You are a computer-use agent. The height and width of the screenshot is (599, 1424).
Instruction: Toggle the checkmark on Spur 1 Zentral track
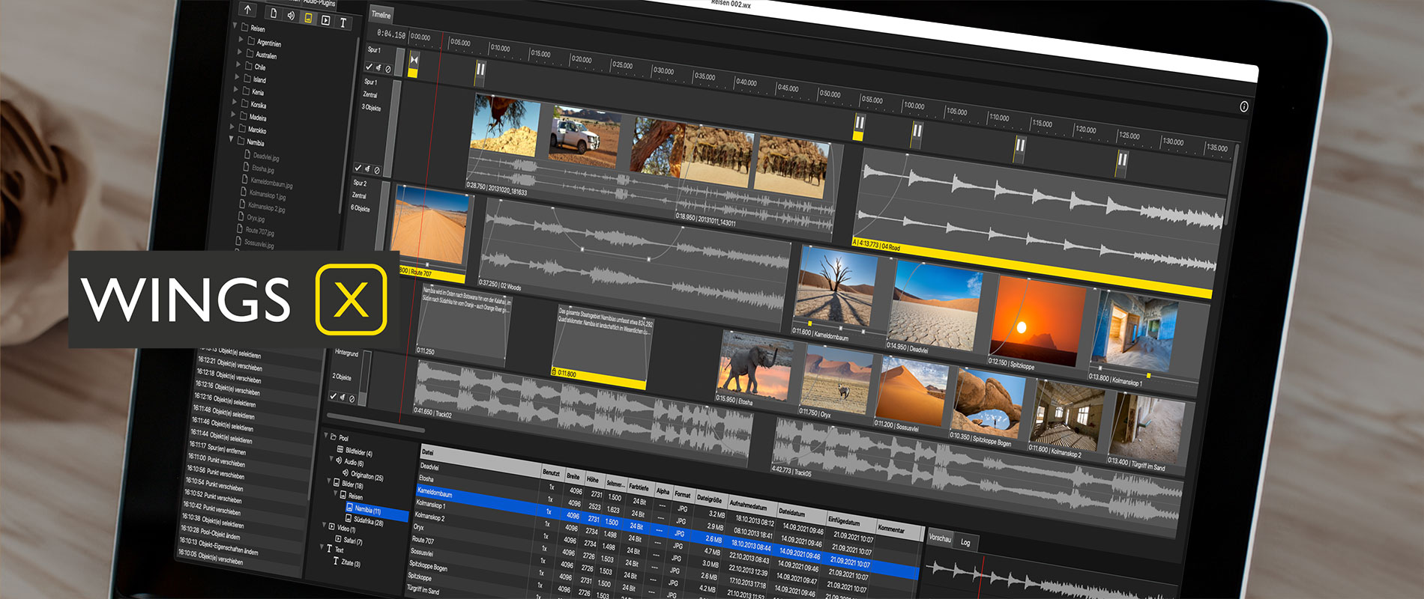pyautogui.click(x=358, y=168)
